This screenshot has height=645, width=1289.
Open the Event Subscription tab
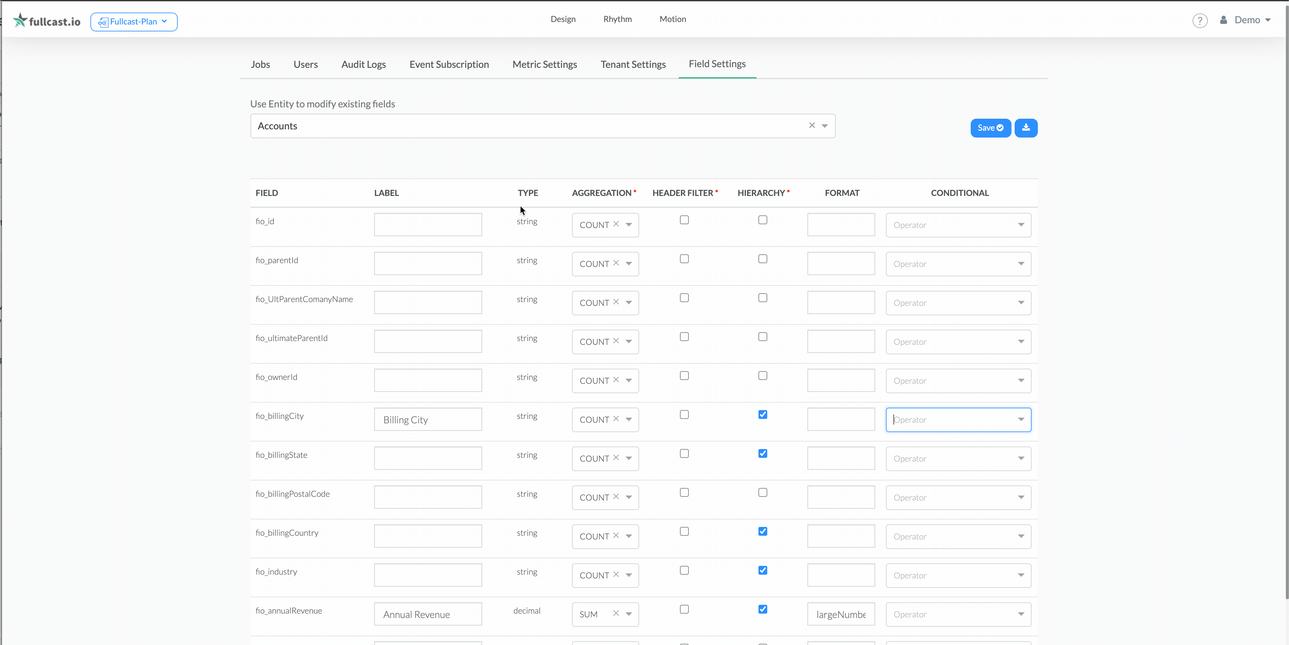[x=449, y=65]
